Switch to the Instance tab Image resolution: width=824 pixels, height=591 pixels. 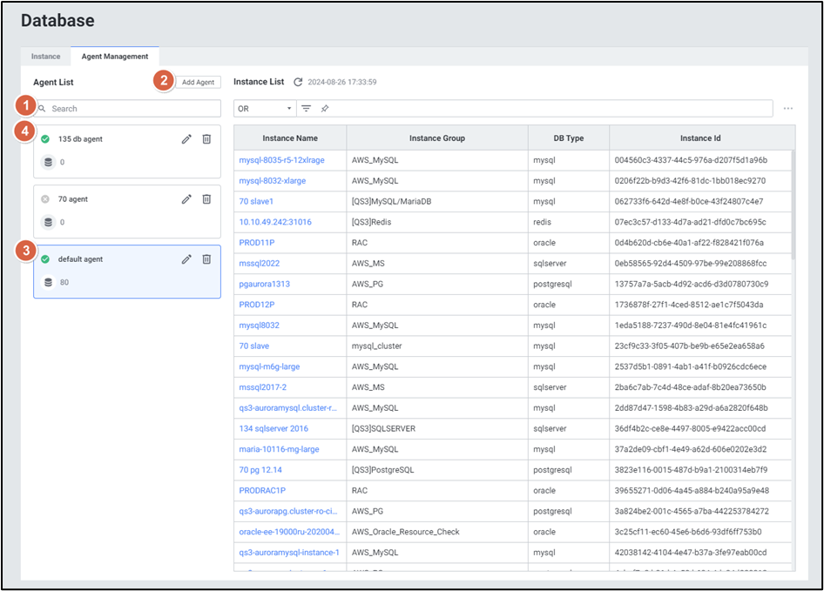pyautogui.click(x=46, y=57)
